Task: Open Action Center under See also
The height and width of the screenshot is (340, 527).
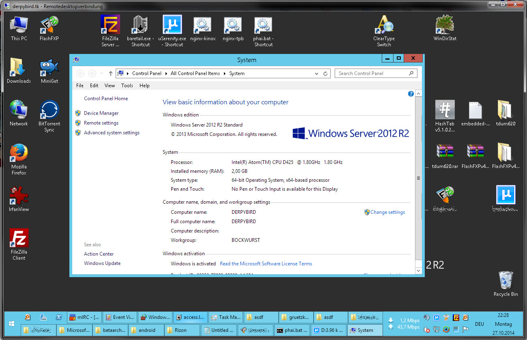Action: 99,254
